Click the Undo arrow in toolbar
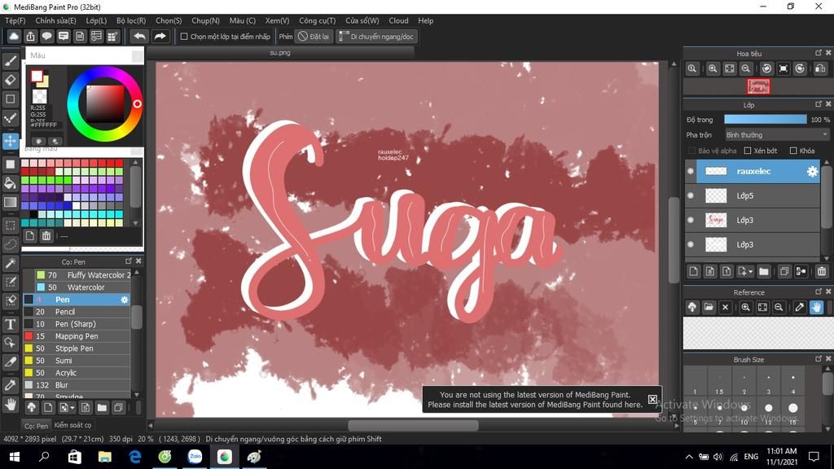This screenshot has height=469, width=834. point(139,36)
